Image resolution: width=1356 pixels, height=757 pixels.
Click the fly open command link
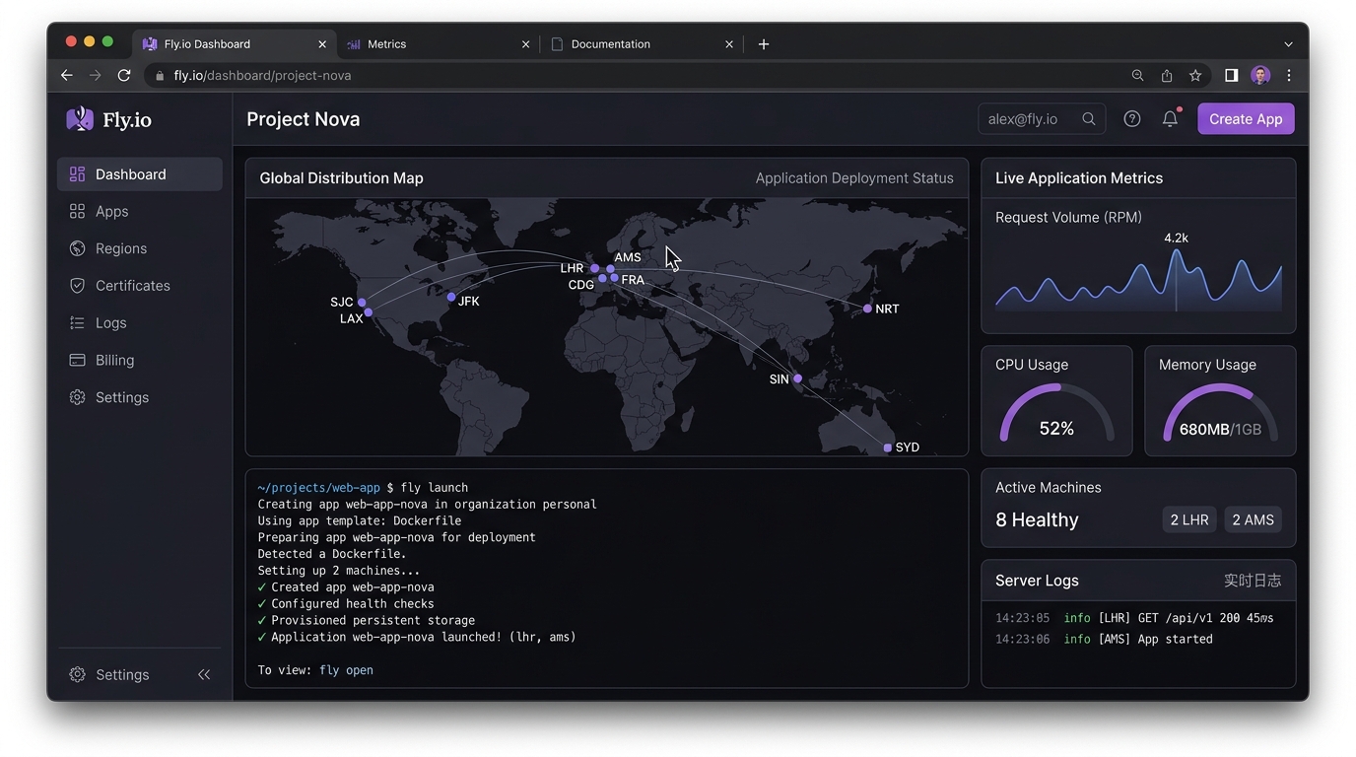pyautogui.click(x=346, y=670)
